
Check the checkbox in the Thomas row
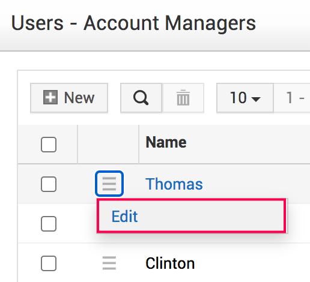[x=49, y=184]
